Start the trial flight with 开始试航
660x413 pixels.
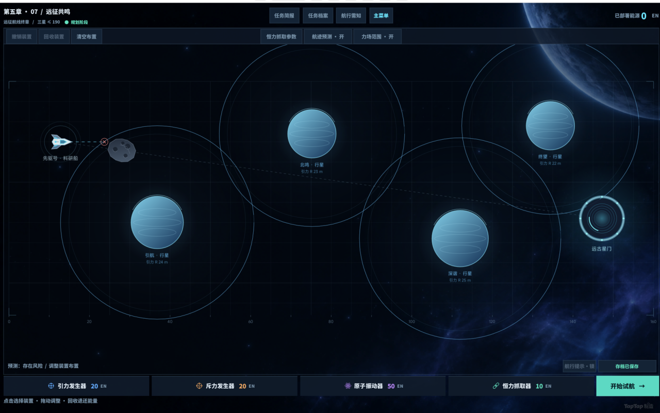pos(628,386)
